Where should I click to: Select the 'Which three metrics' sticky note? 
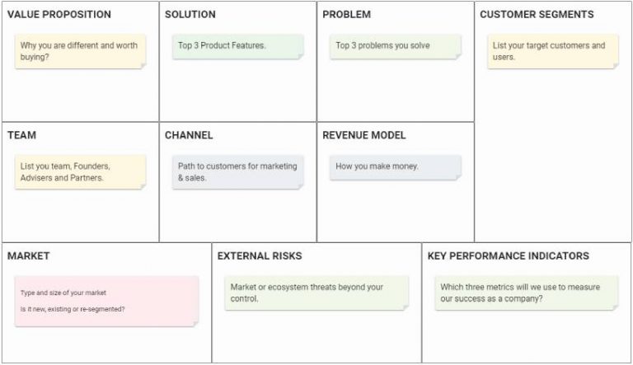tap(526, 292)
